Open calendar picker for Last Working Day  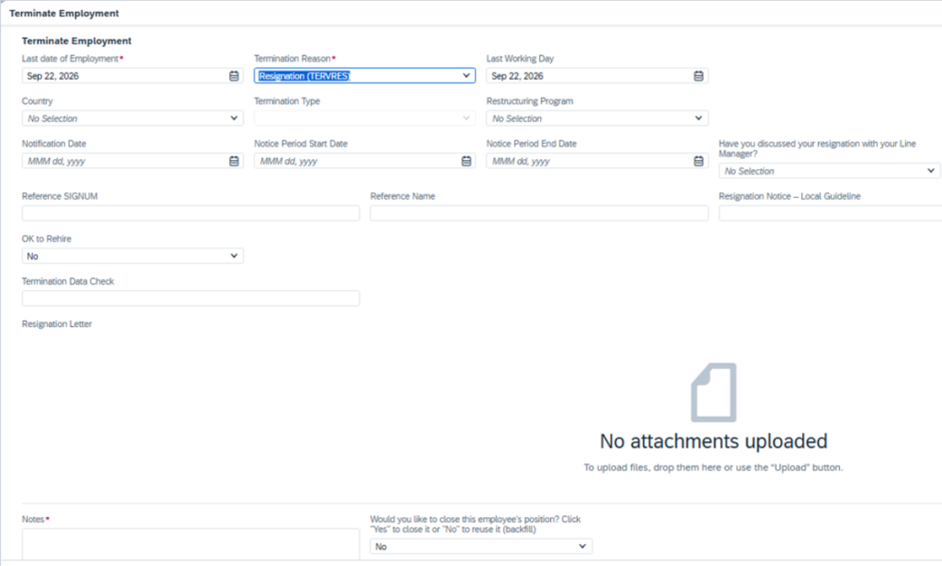(698, 76)
